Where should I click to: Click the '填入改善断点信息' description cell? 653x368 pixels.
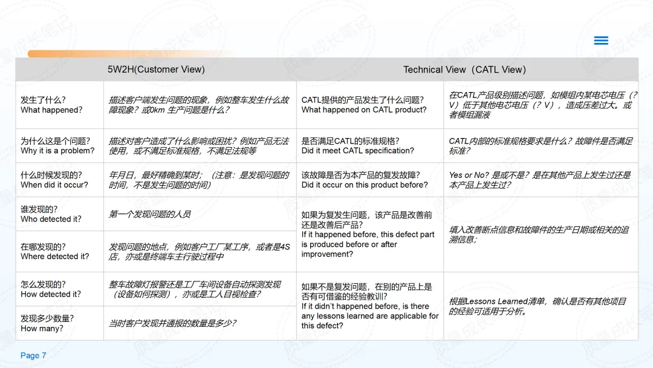click(541, 235)
